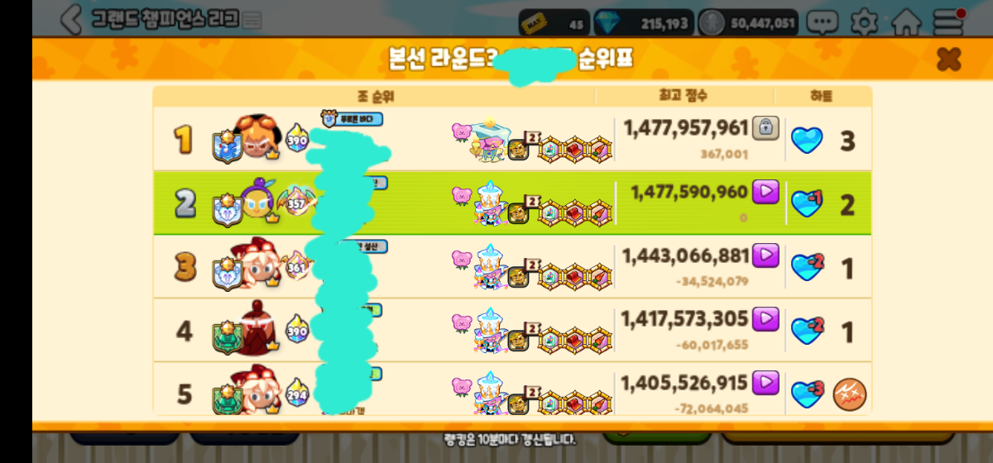Screen dimensions: 993x463
Task: Click the locked replay icon on rank 1
Action: point(766,128)
